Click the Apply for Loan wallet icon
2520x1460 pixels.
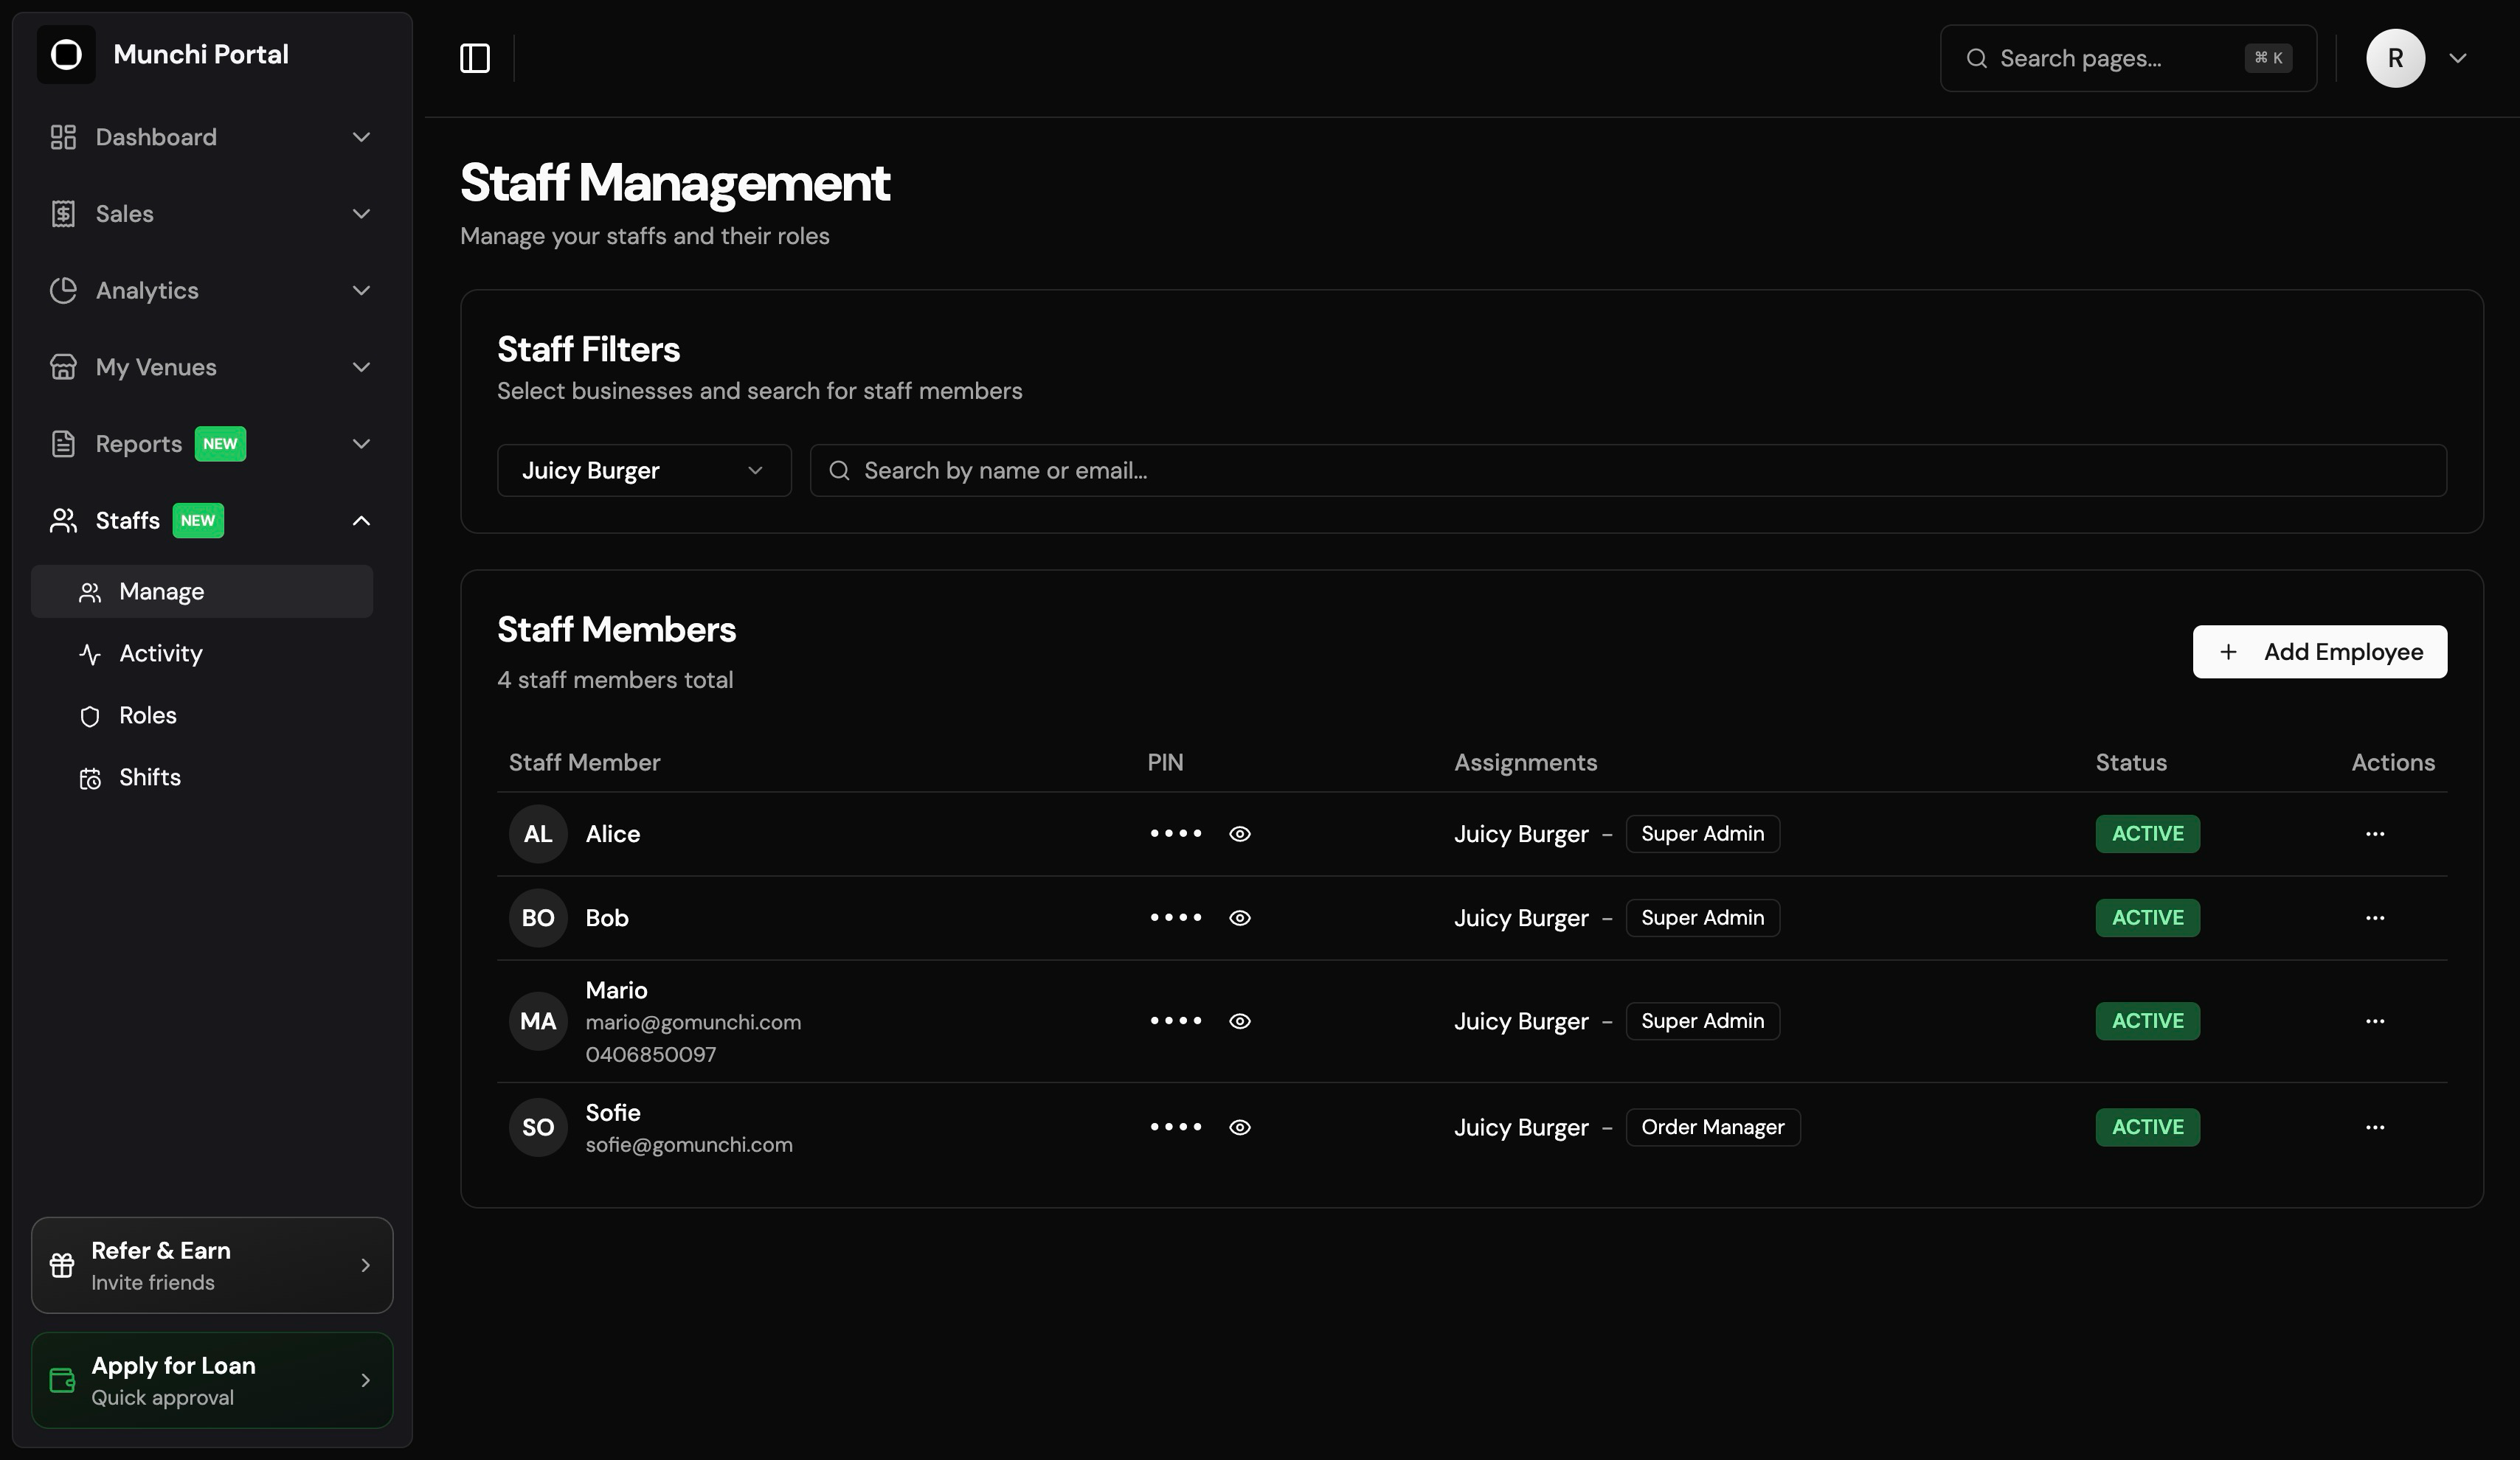tap(62, 1380)
